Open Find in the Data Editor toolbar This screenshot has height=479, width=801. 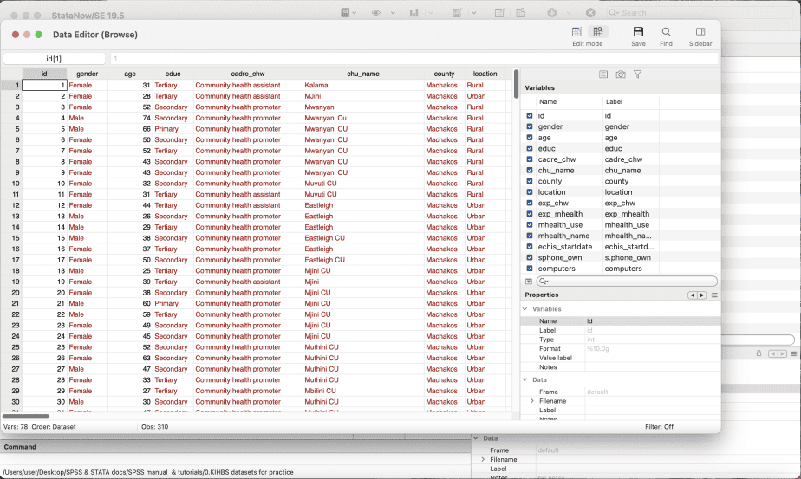(666, 32)
